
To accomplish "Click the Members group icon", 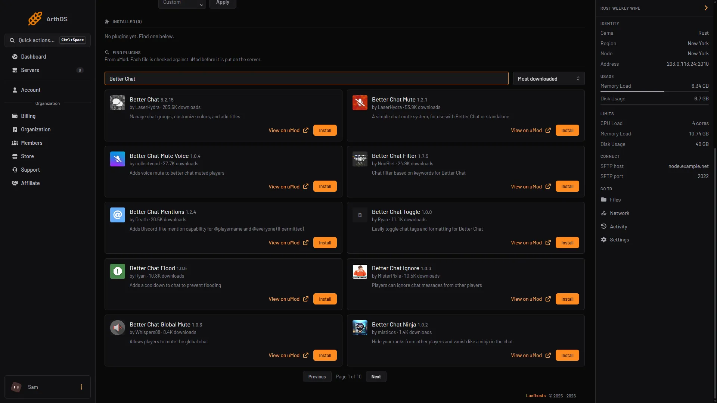I will click(x=15, y=143).
